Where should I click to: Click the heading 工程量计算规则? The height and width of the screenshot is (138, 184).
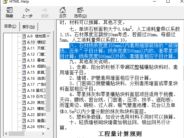pyautogui.click(x=120, y=134)
